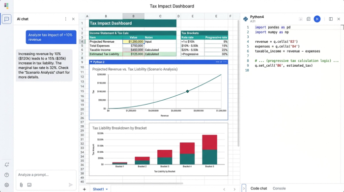Screen dimensions: 344x192
Task: Click the collapse icon in code editor header
Action: click(x=301, y=19)
